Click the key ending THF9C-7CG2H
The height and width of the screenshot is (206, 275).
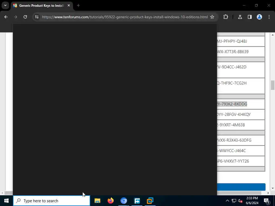pyautogui.click(x=232, y=83)
